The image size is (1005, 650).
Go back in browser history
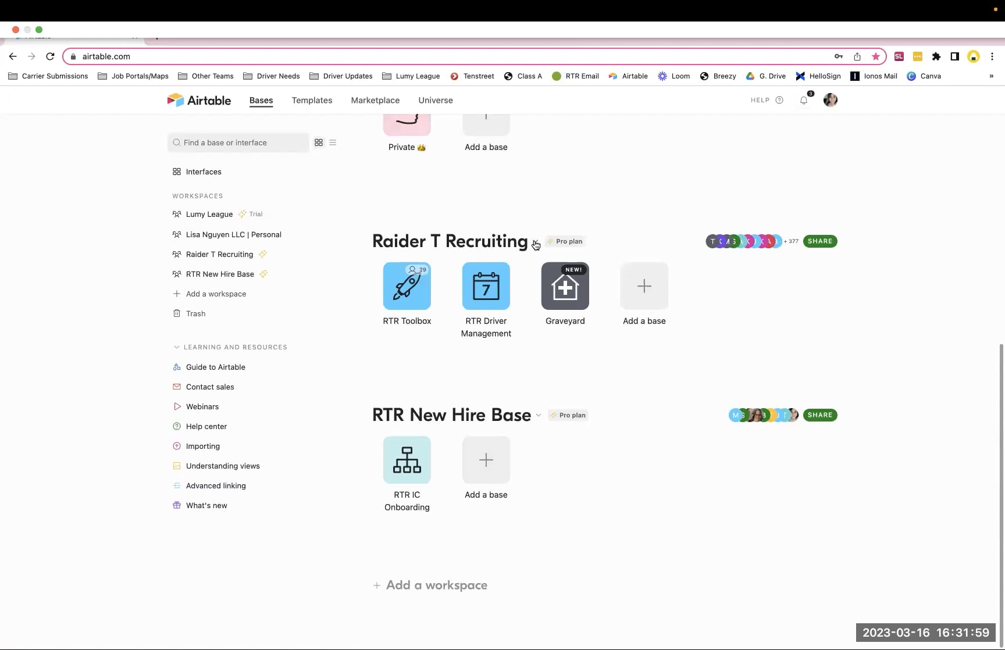13,56
